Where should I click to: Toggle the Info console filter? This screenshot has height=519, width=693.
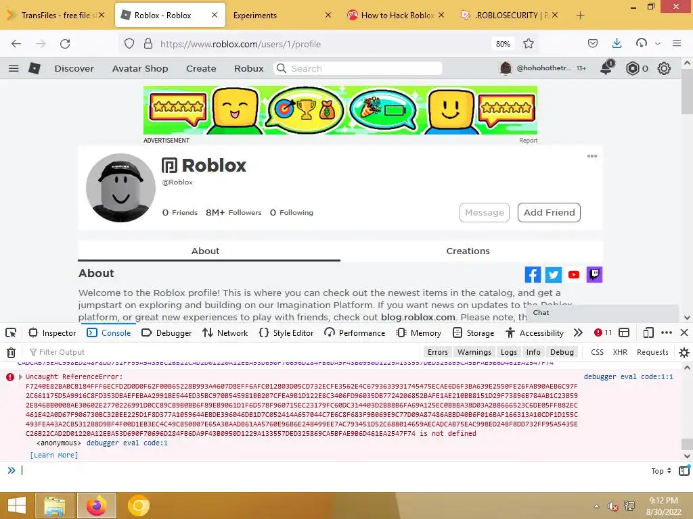coord(533,352)
